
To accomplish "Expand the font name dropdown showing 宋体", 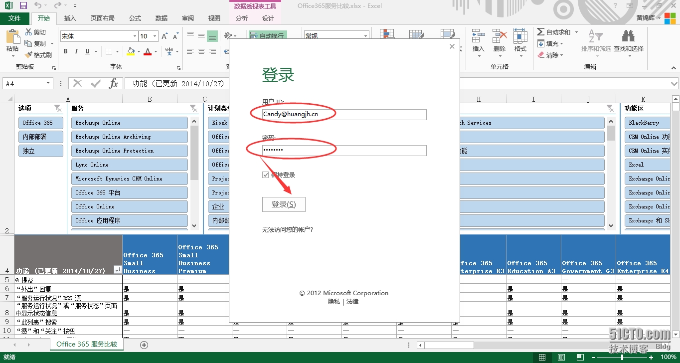I will [x=135, y=36].
